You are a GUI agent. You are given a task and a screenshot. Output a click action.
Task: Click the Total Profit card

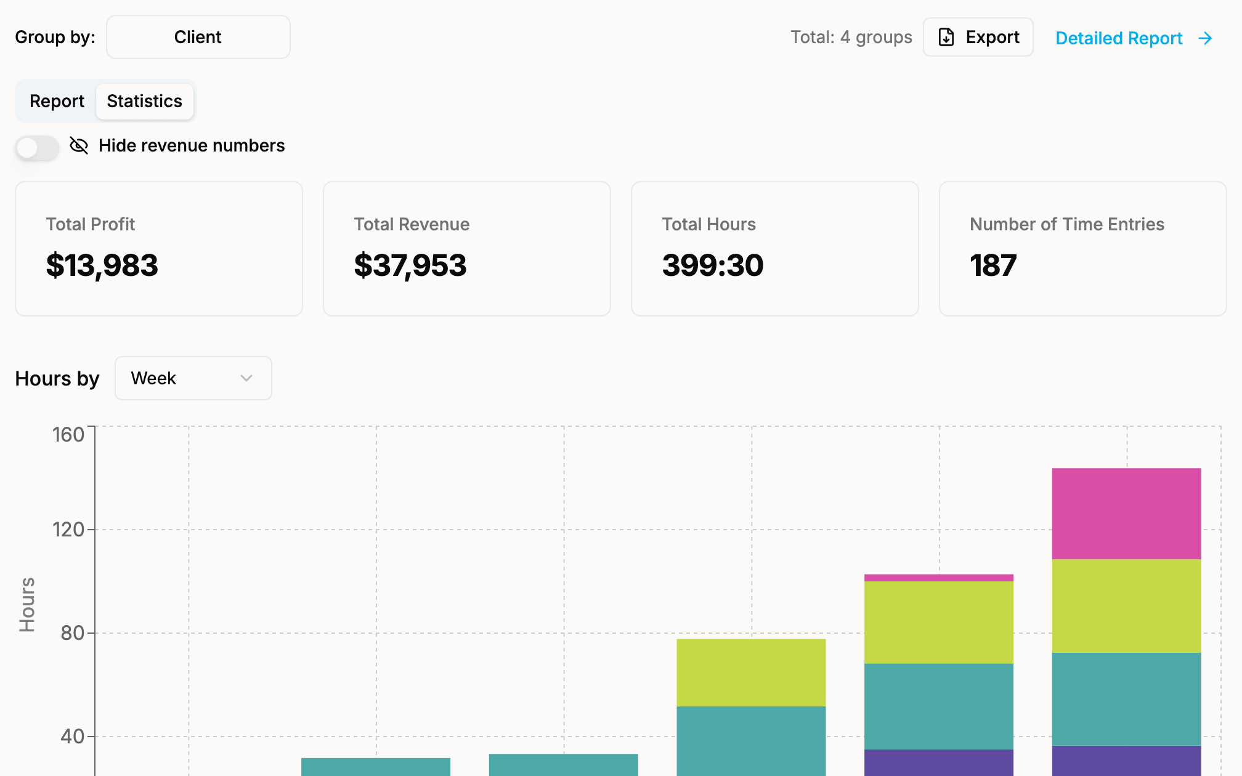tap(159, 249)
